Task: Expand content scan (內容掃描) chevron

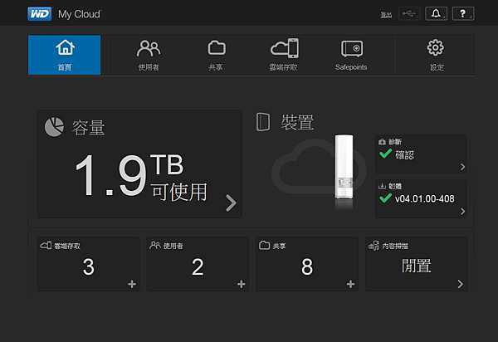Action: coord(460,284)
